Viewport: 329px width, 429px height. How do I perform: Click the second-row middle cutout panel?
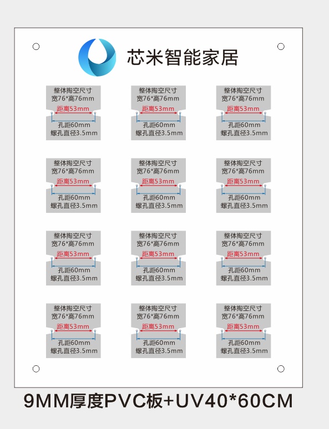tap(158, 186)
